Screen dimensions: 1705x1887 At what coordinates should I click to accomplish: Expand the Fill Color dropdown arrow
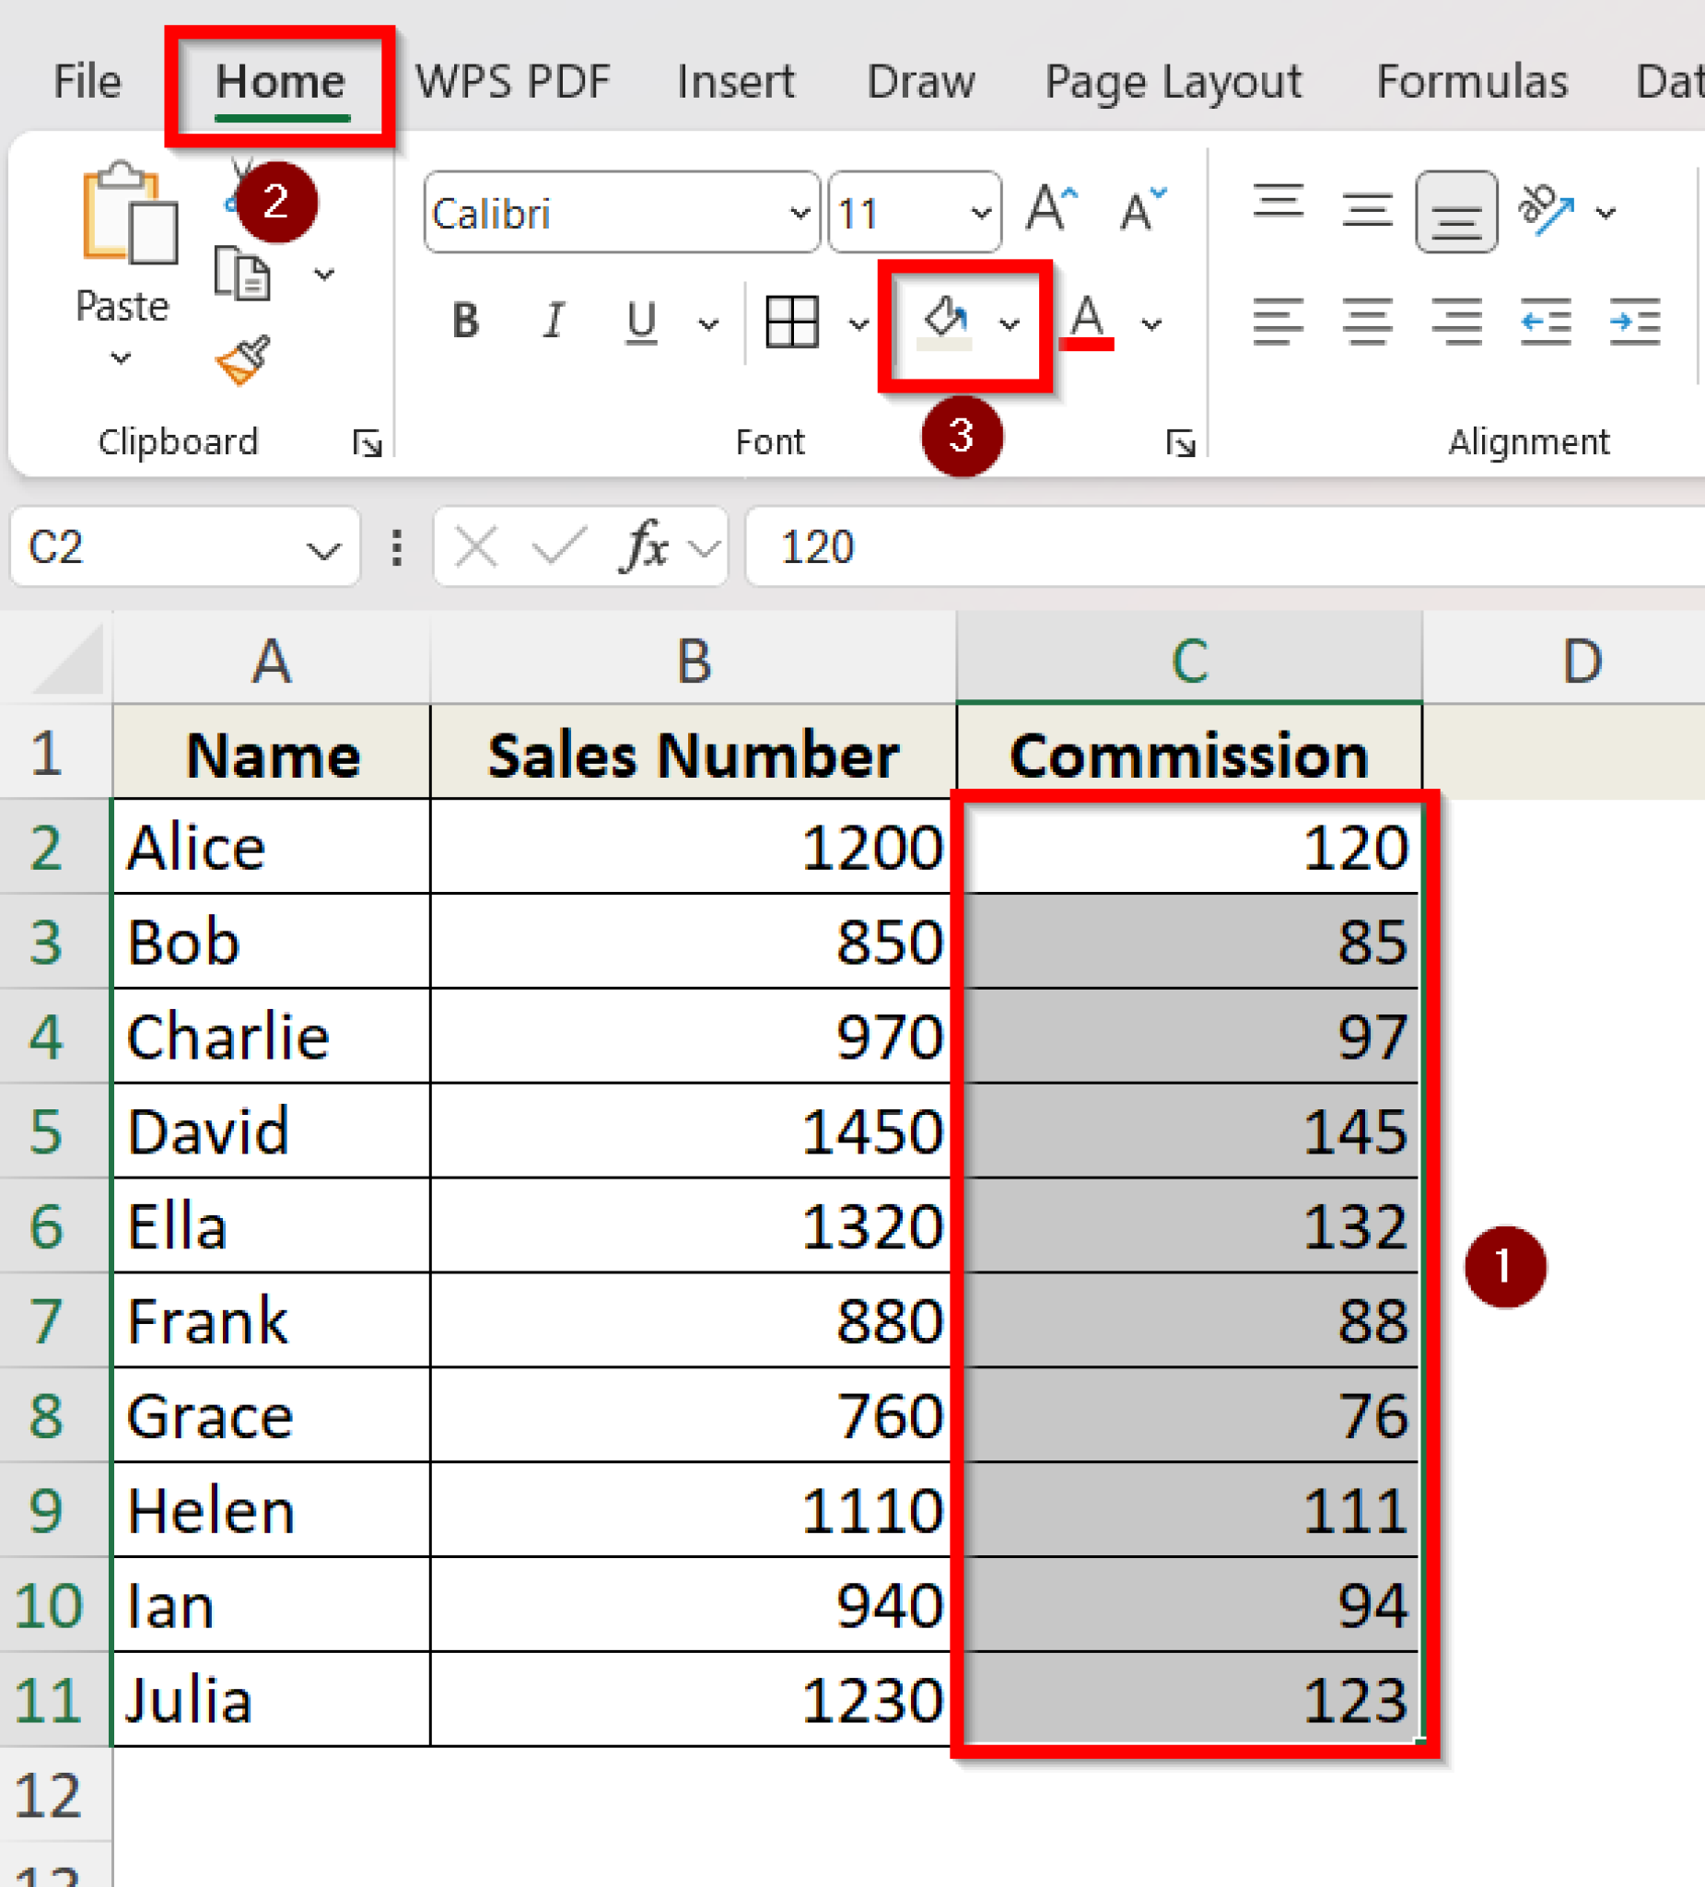click(1010, 325)
